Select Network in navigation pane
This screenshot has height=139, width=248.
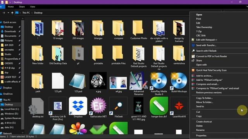tap(7, 133)
